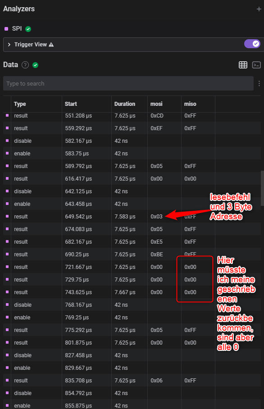Viewport: 264px width, 409px height.
Task: Click the Data green status checkmark
Action: pos(36,65)
